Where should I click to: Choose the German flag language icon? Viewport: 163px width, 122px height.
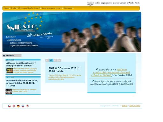[x=18, y=106]
